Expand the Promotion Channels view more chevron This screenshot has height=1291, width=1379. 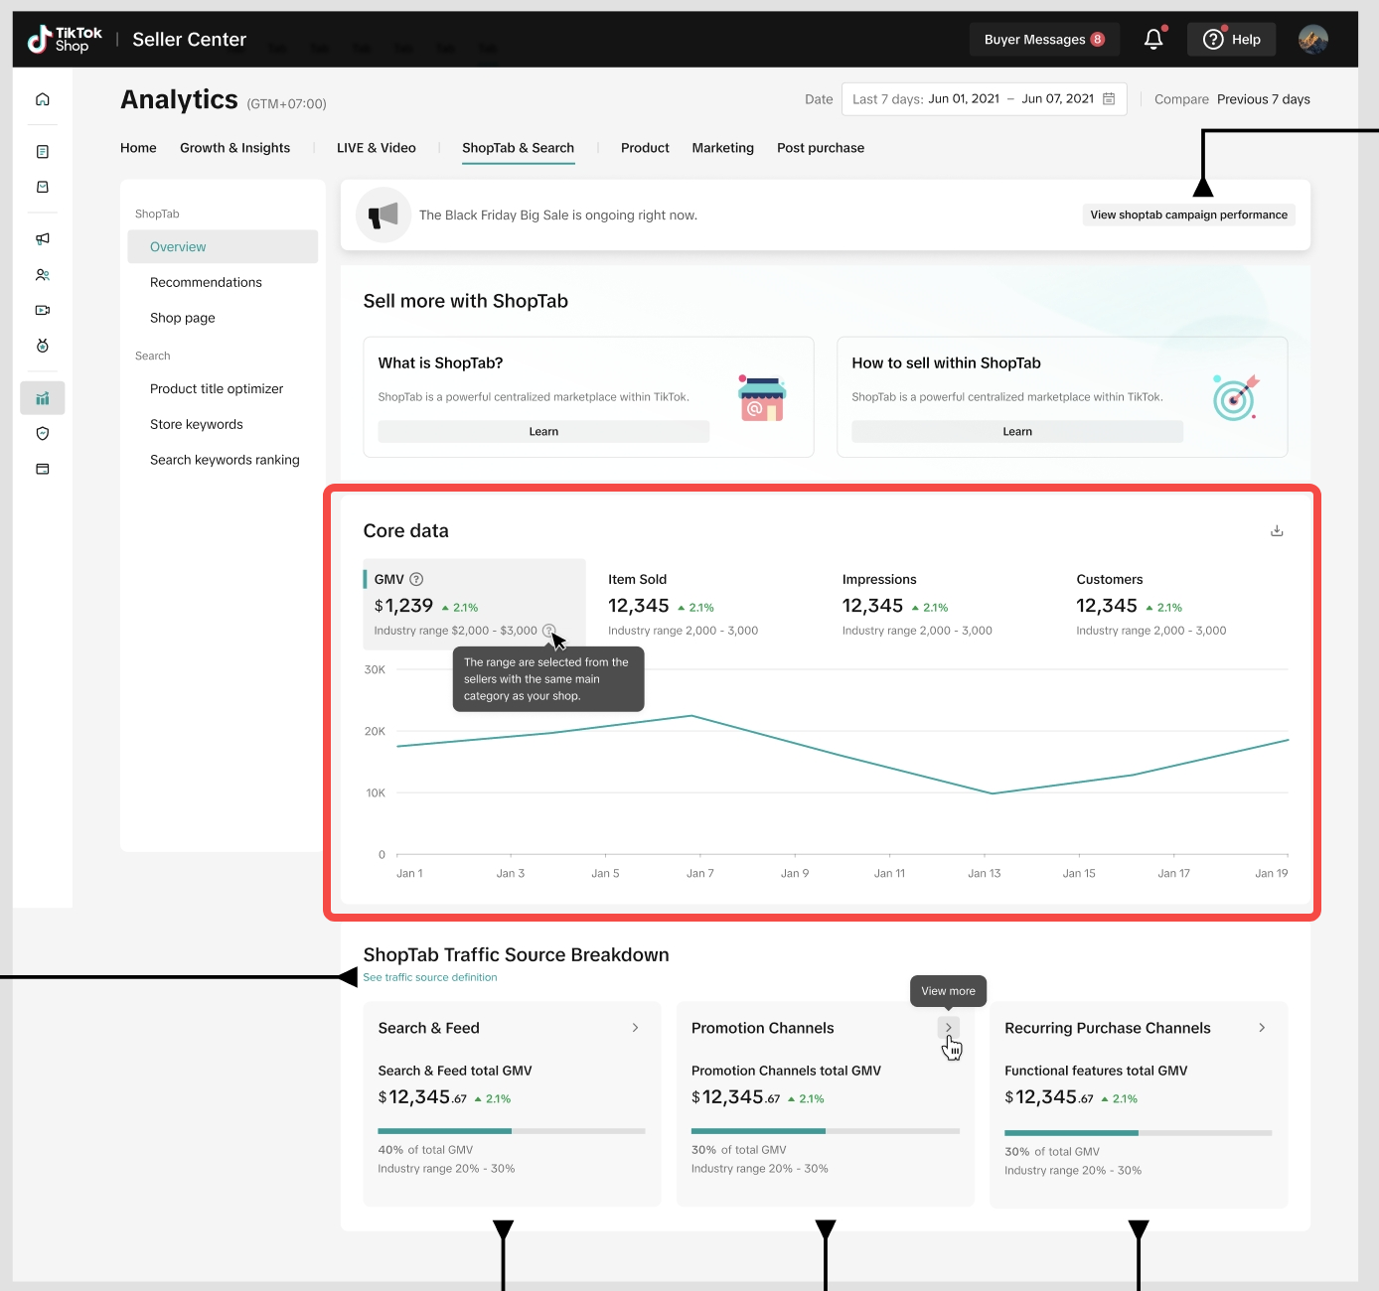(949, 1029)
